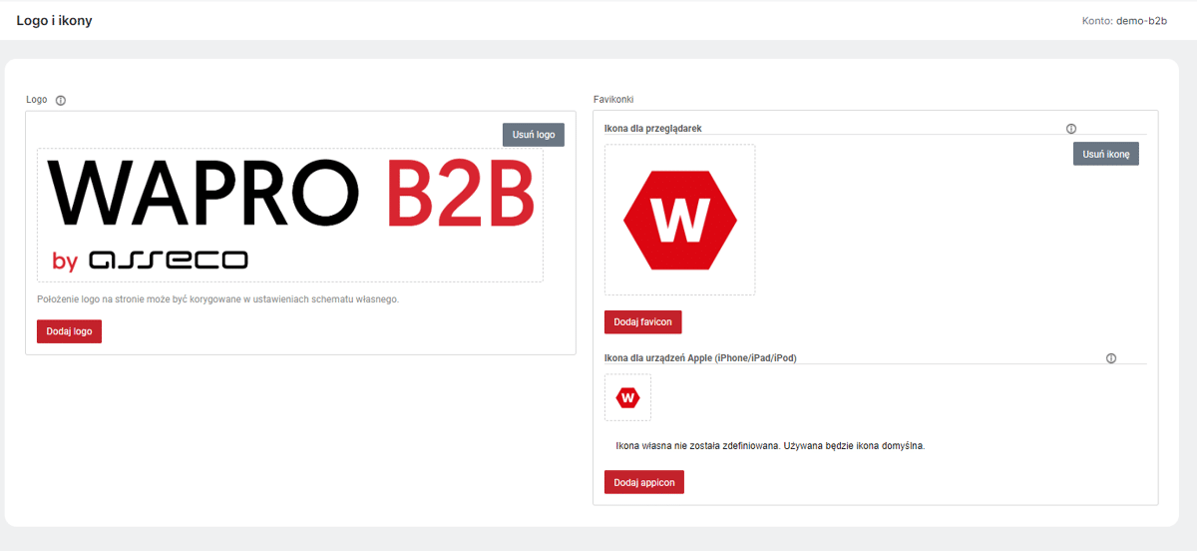Select the WAPRO B2B logo preview image

[290, 215]
